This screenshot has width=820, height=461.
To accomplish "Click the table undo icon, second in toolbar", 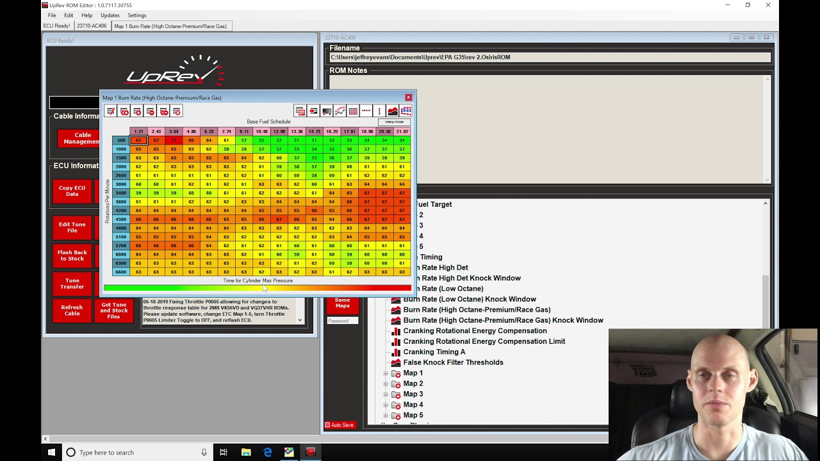I will tap(124, 111).
